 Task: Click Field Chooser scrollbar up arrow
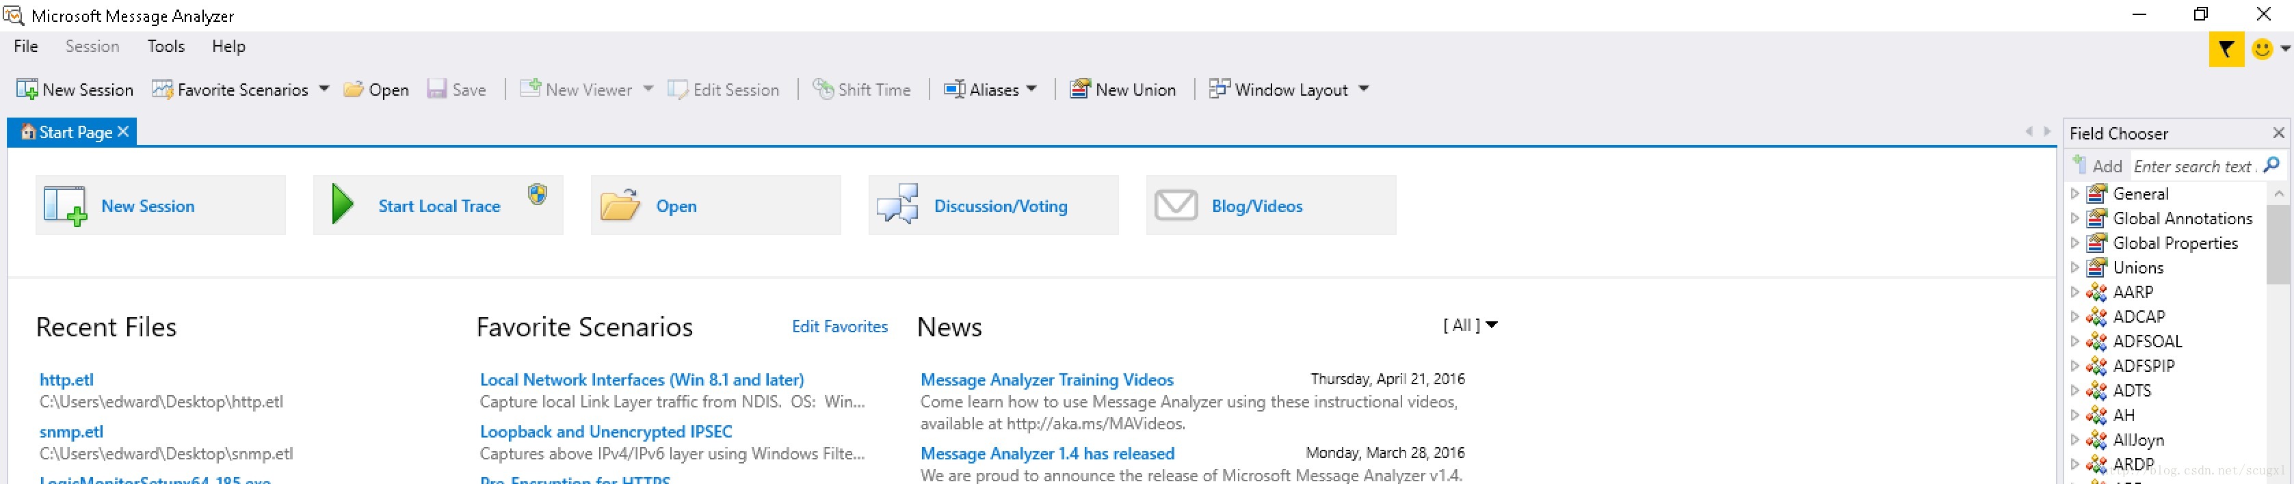(2279, 193)
